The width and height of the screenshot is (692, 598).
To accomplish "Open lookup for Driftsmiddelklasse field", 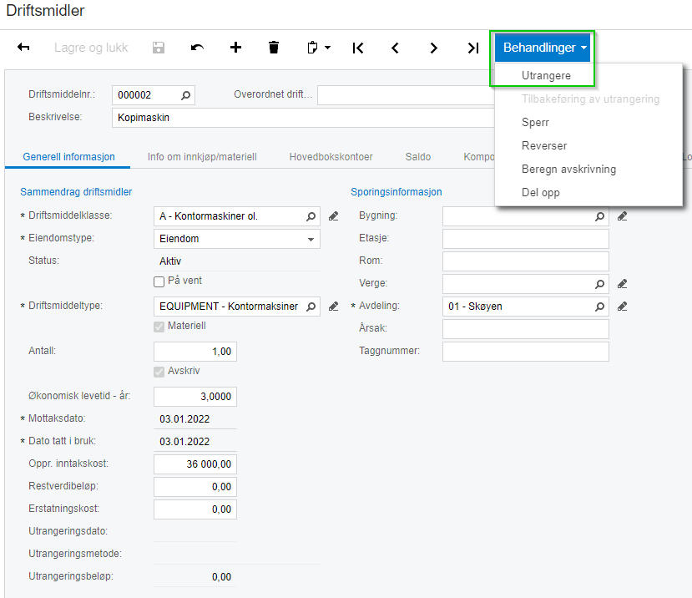I will click(x=311, y=216).
